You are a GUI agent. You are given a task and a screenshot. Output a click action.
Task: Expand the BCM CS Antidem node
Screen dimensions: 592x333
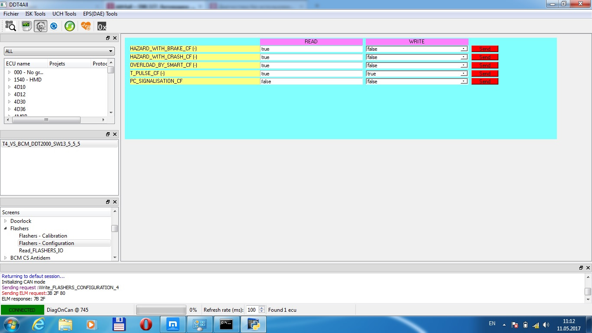point(6,258)
